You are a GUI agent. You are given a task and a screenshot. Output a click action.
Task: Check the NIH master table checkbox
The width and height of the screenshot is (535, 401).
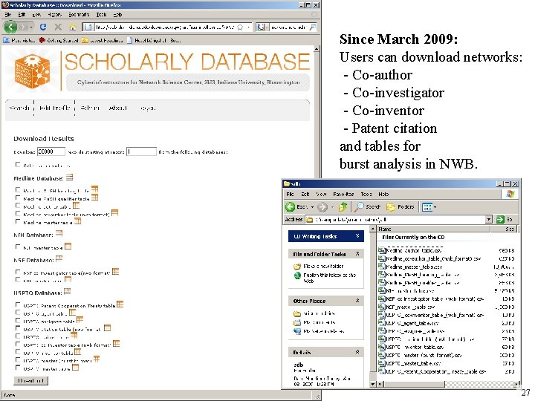click(18, 247)
